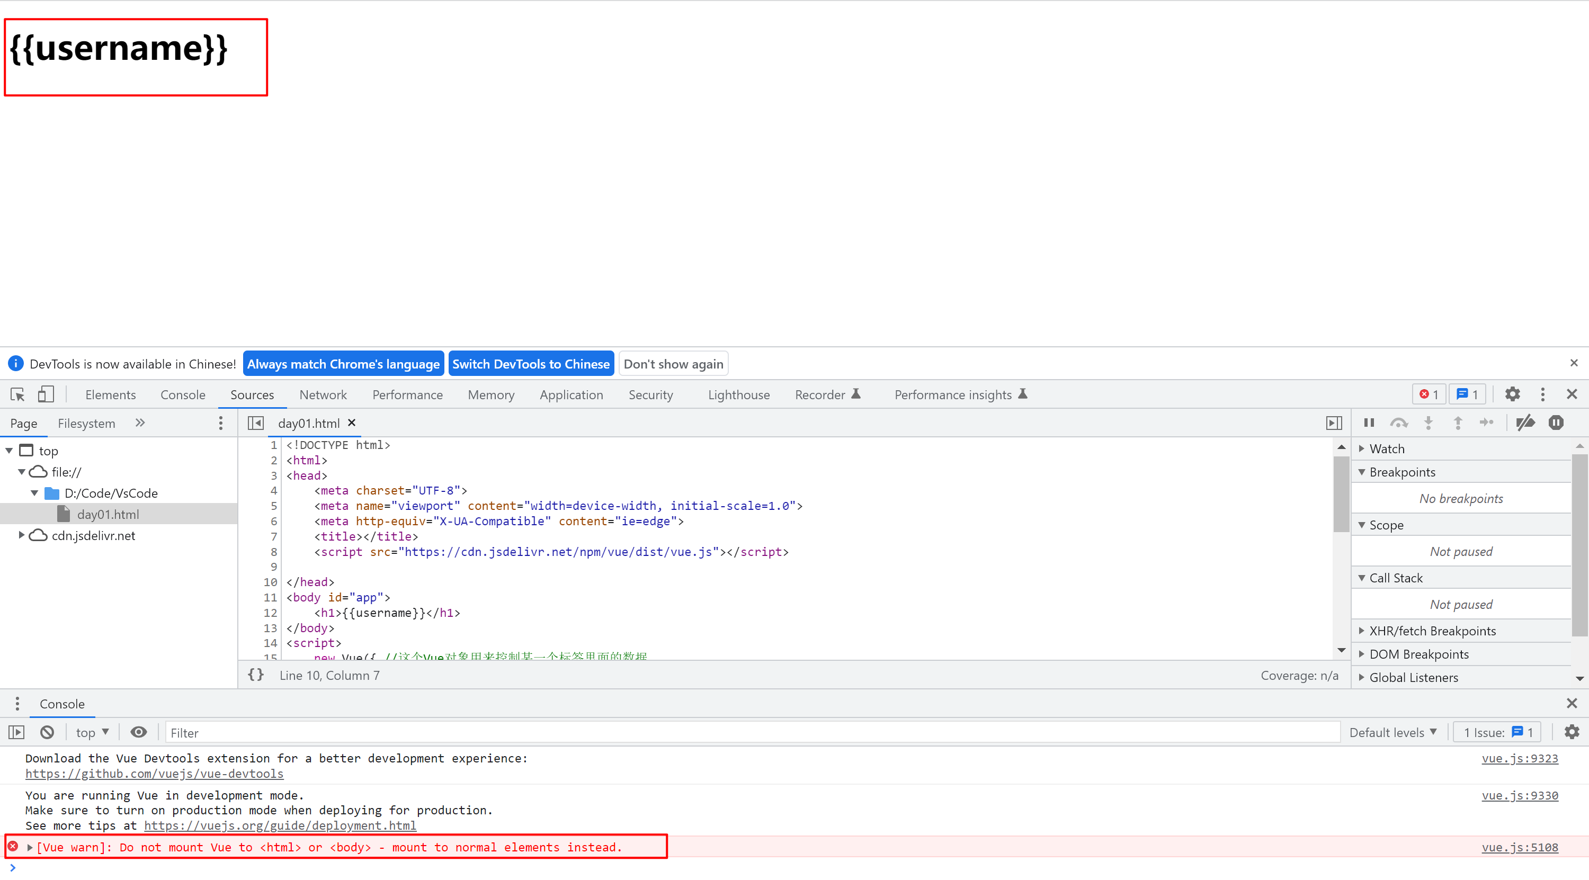Click the DevTools settings gear icon
Viewport: 1589px width, 880px height.
pos(1511,394)
